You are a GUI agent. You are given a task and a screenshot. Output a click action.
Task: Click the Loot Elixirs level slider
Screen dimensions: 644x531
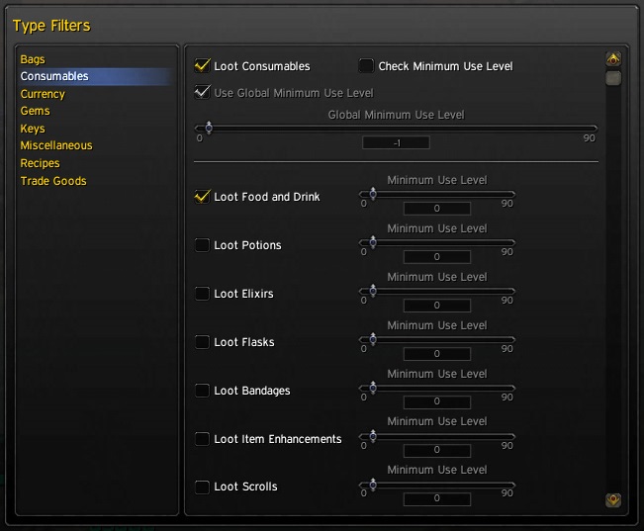tap(437, 291)
